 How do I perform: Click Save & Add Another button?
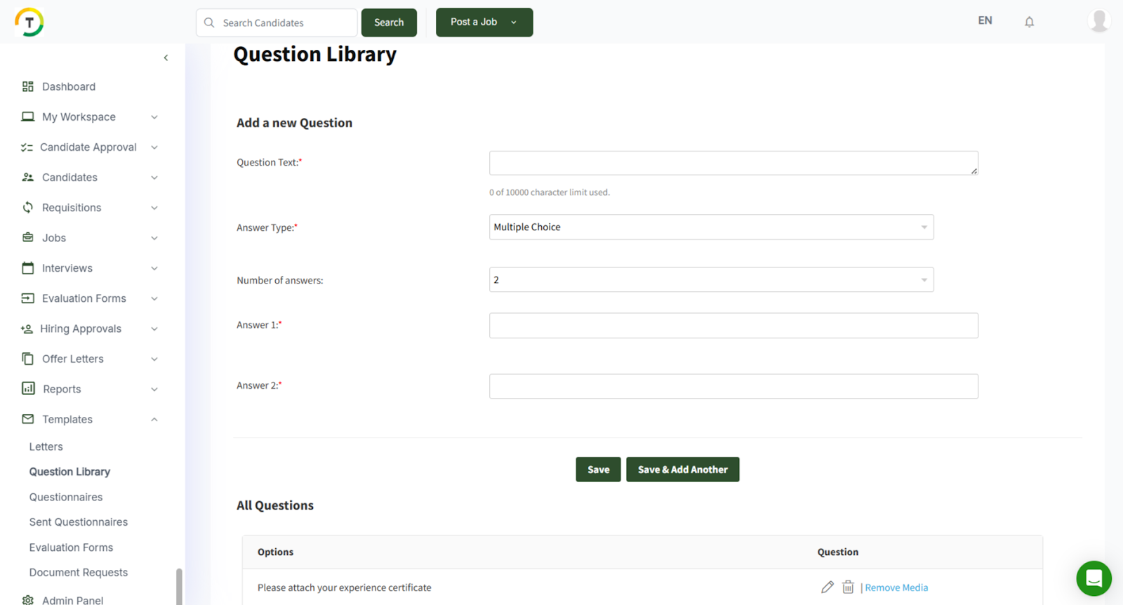682,470
